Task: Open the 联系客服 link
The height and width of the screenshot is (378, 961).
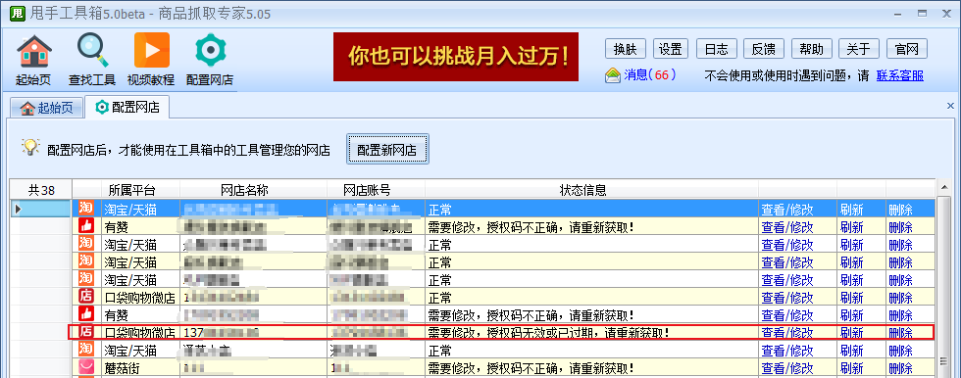Action: tap(900, 75)
